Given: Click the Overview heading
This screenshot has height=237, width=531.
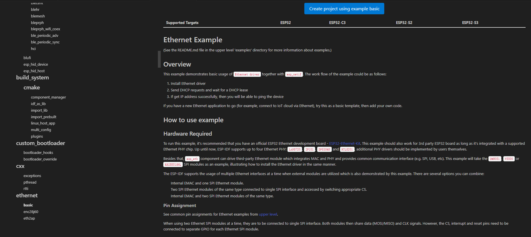Looking at the screenshot, I should tap(177, 65).
